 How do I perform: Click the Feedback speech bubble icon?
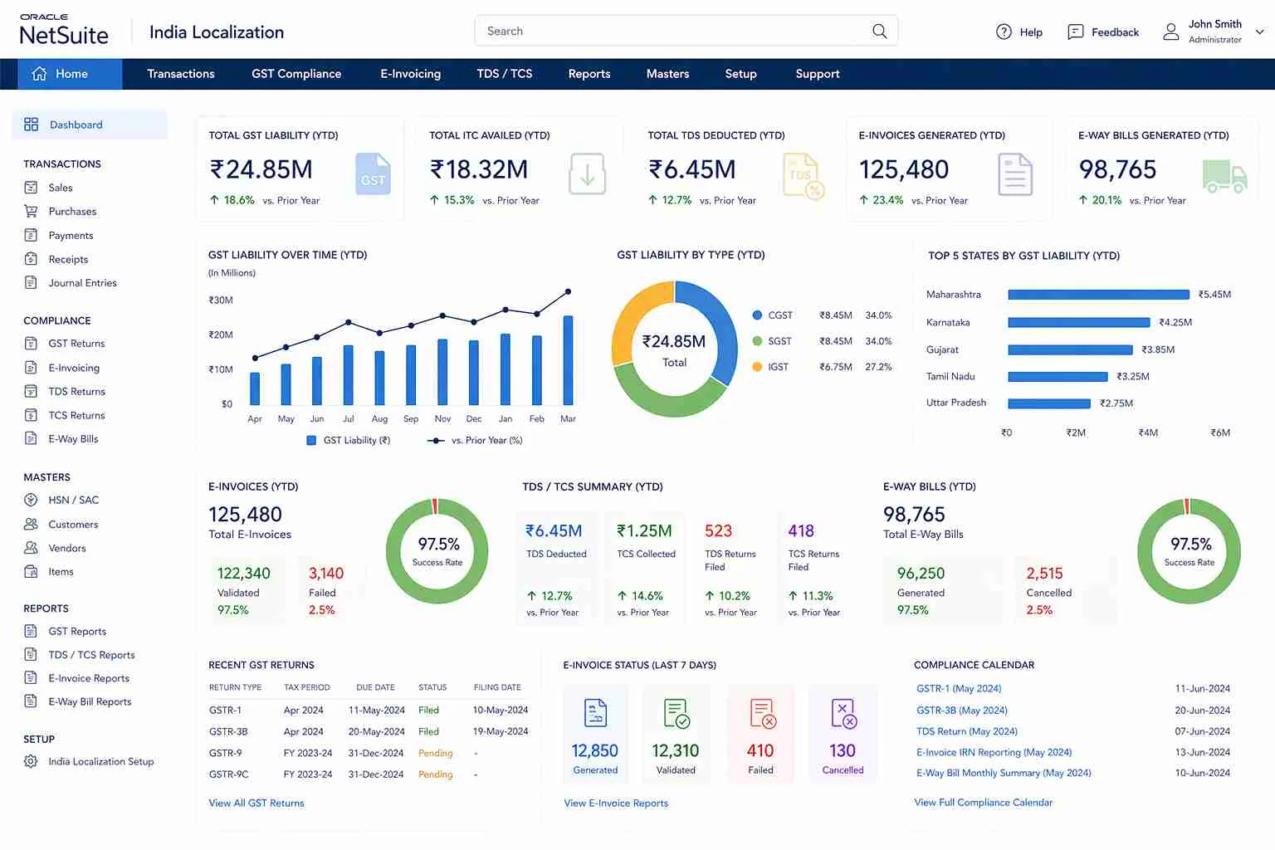pos(1075,32)
